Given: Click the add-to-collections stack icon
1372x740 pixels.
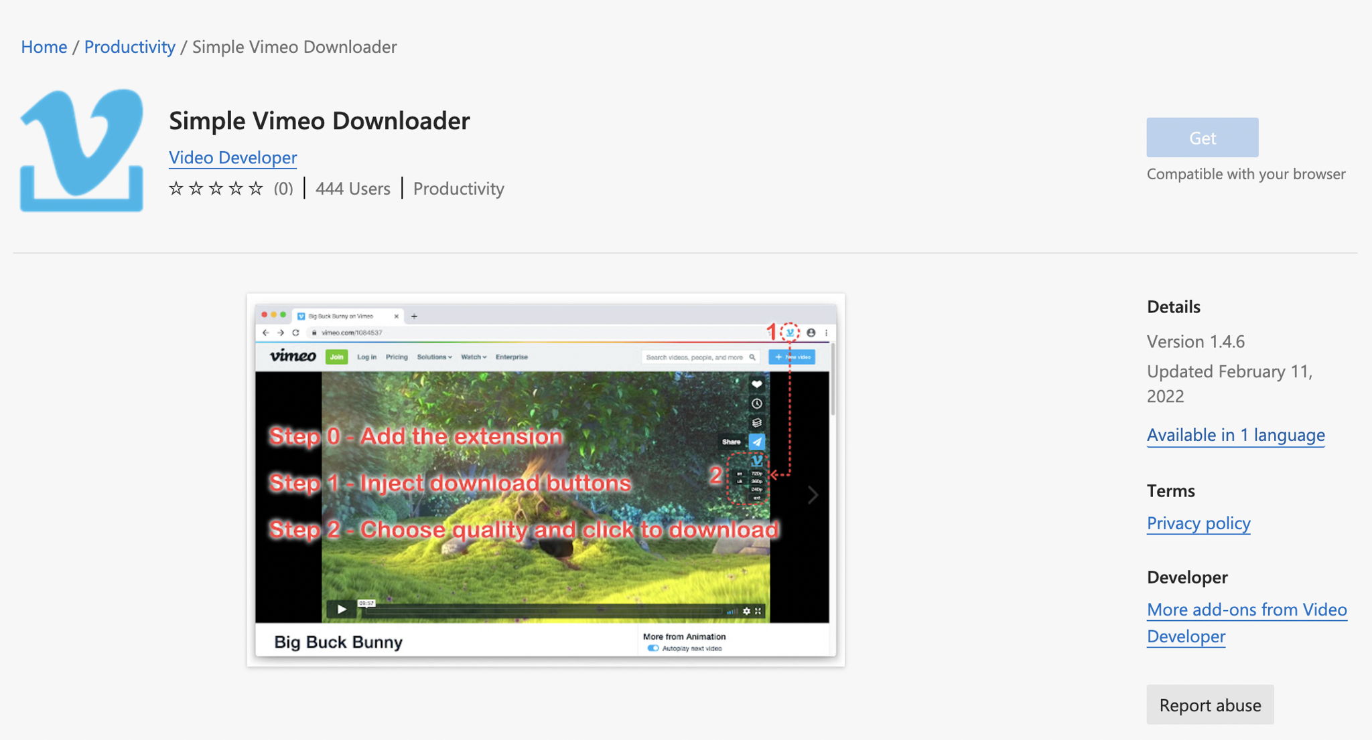Looking at the screenshot, I should 757,422.
